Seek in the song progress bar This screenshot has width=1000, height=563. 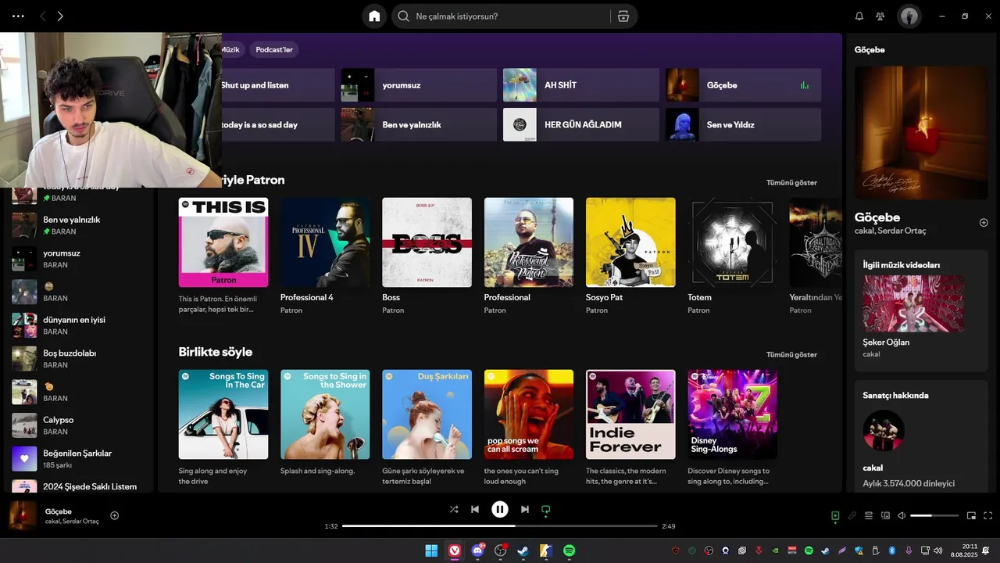click(x=500, y=526)
